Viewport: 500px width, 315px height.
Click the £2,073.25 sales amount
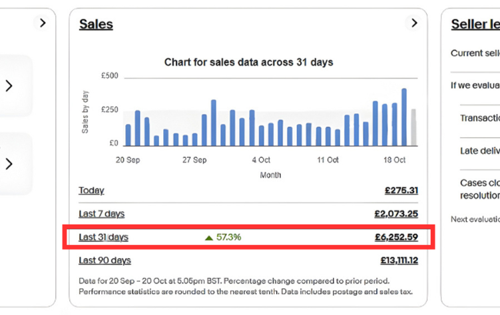pos(396,214)
